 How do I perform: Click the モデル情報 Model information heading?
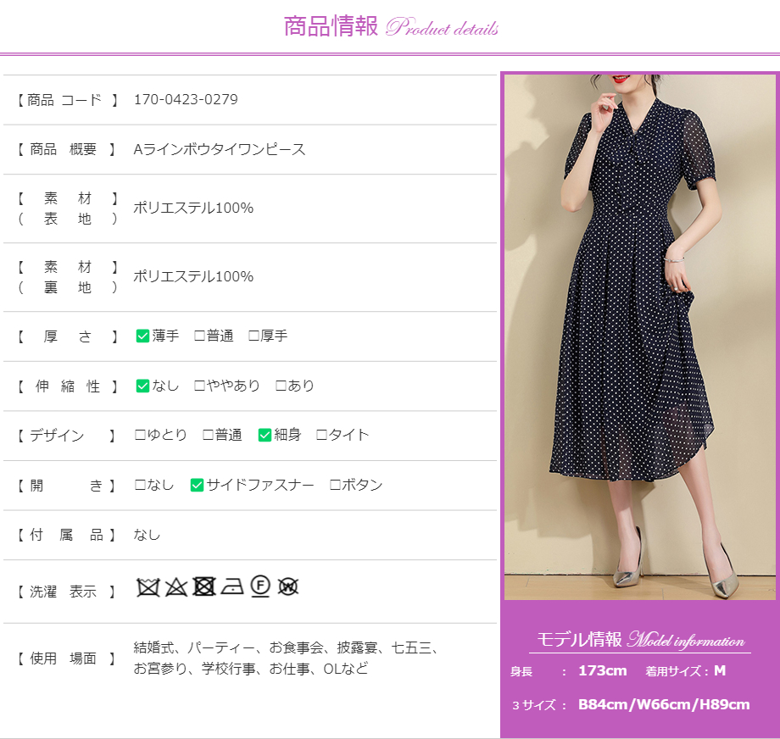tap(639, 640)
